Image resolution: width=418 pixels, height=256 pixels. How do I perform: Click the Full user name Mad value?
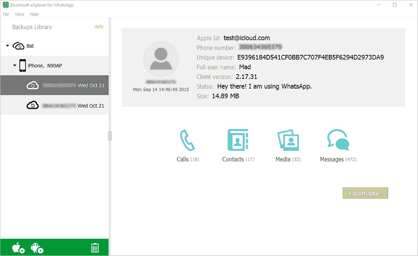point(245,67)
